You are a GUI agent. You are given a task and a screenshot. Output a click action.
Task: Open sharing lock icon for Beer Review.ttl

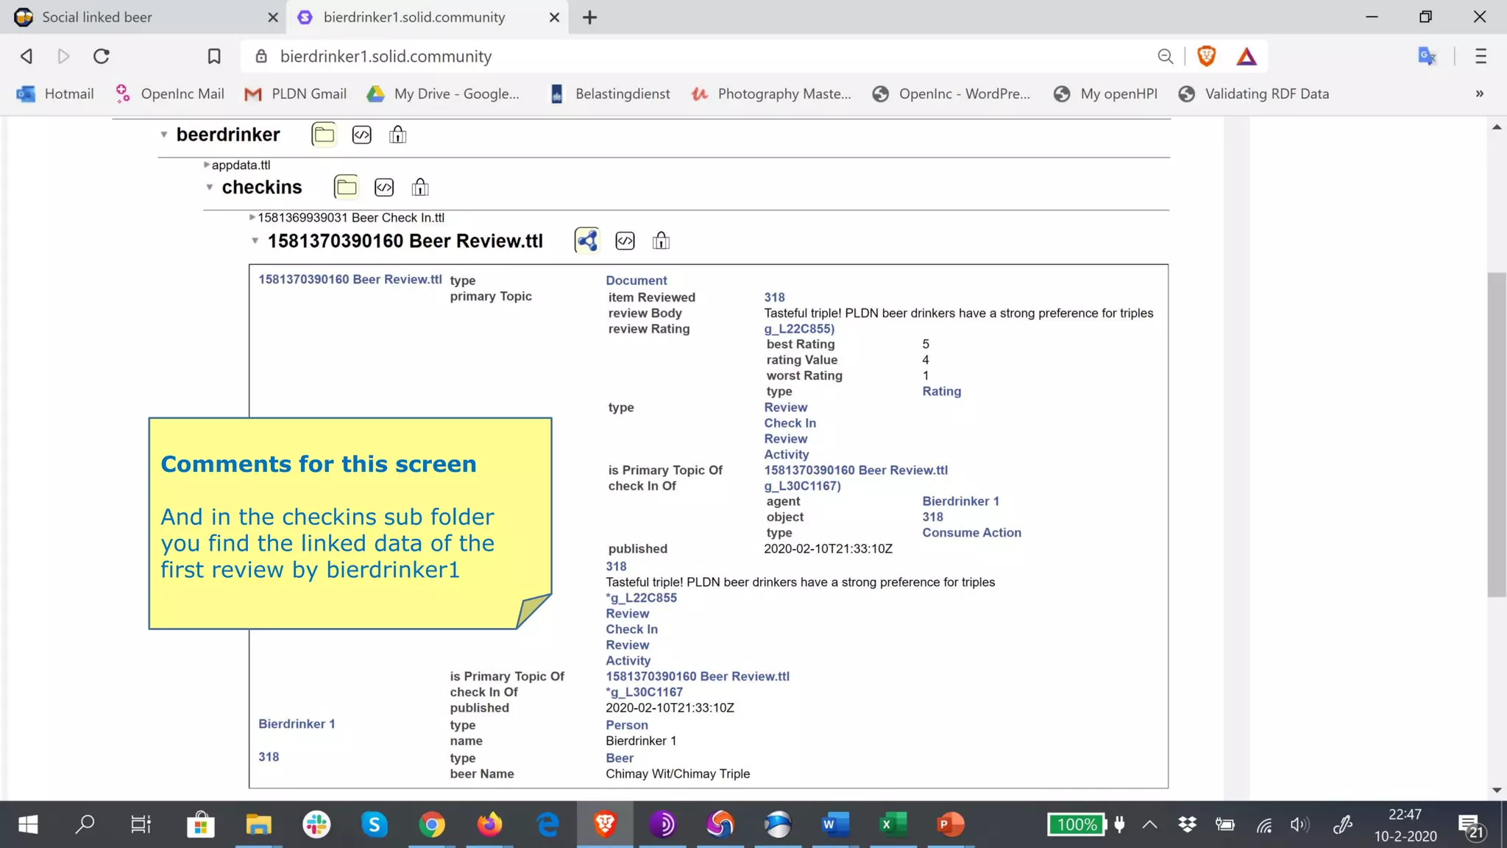click(x=661, y=241)
